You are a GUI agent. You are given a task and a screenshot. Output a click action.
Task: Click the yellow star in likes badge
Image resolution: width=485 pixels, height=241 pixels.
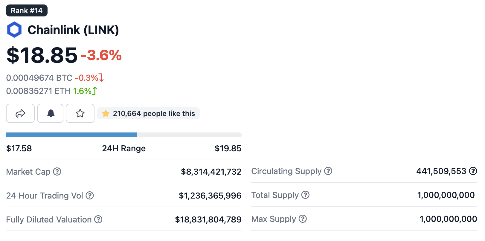click(106, 114)
